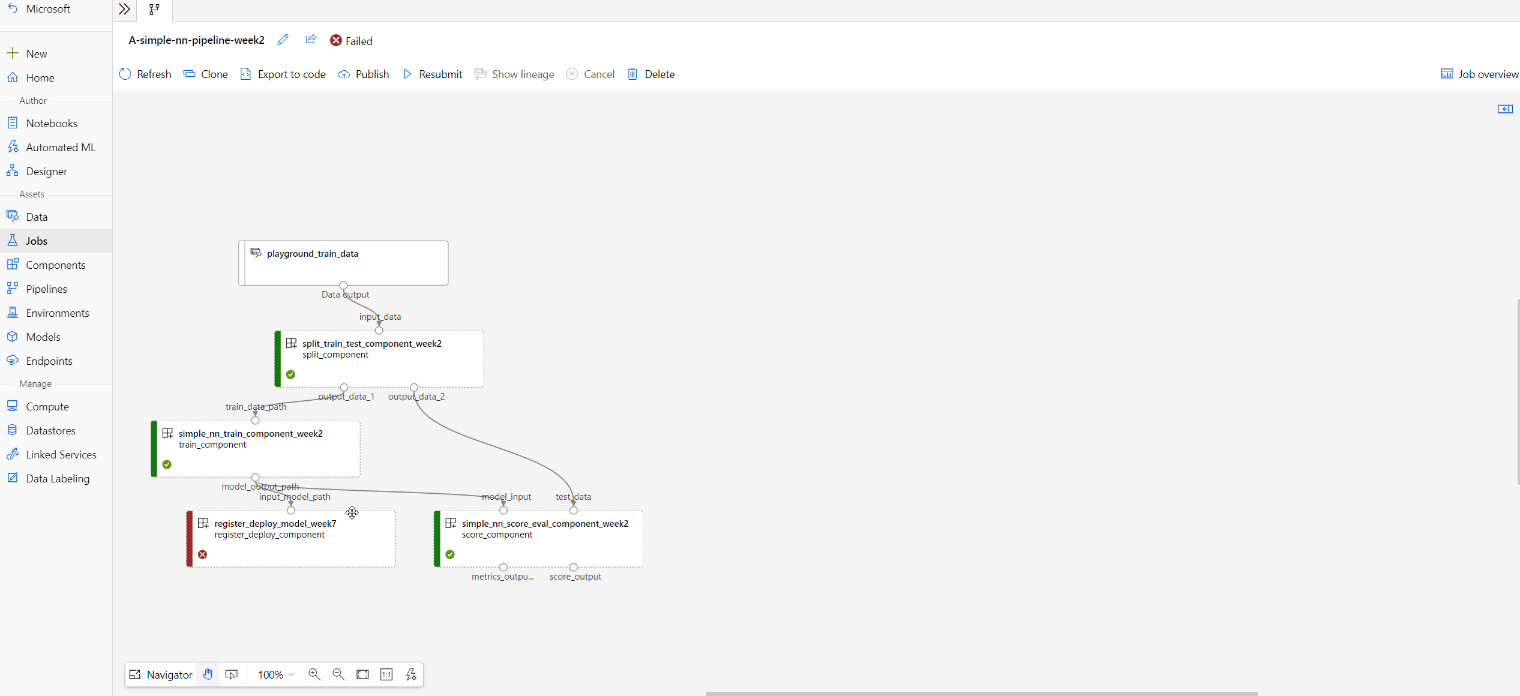Click the Navigator zoom fit icon

tap(362, 674)
